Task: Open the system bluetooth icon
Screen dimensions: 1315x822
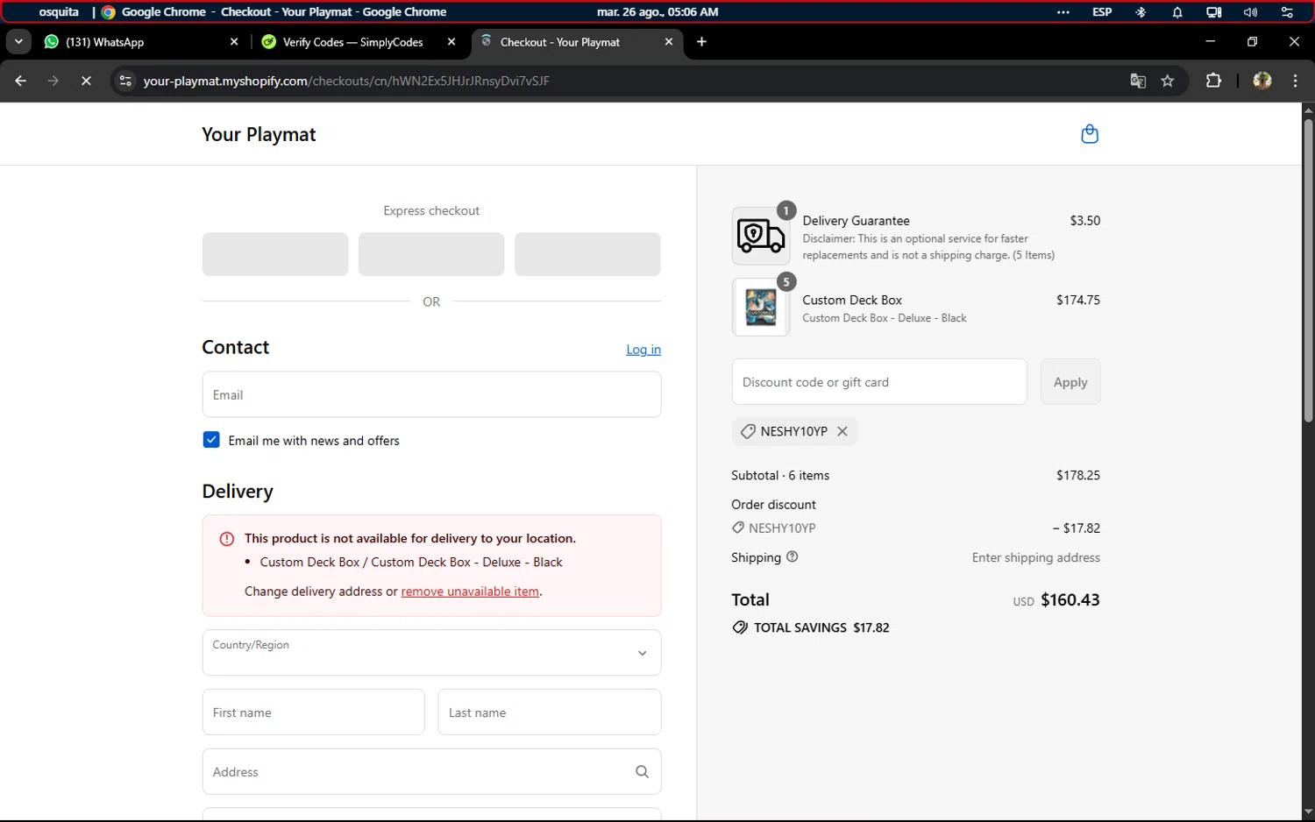Action: point(1141,12)
